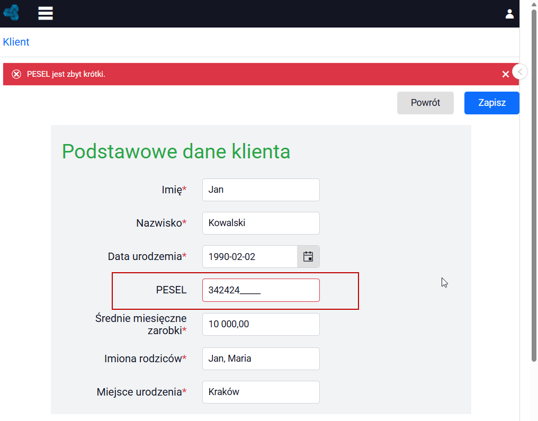Focus the Miejsce urodzenia input field
The image size is (538, 421).
point(261,392)
